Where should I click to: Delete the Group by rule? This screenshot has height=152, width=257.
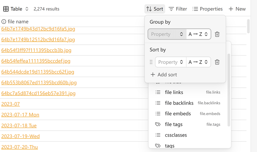pyautogui.click(x=217, y=34)
